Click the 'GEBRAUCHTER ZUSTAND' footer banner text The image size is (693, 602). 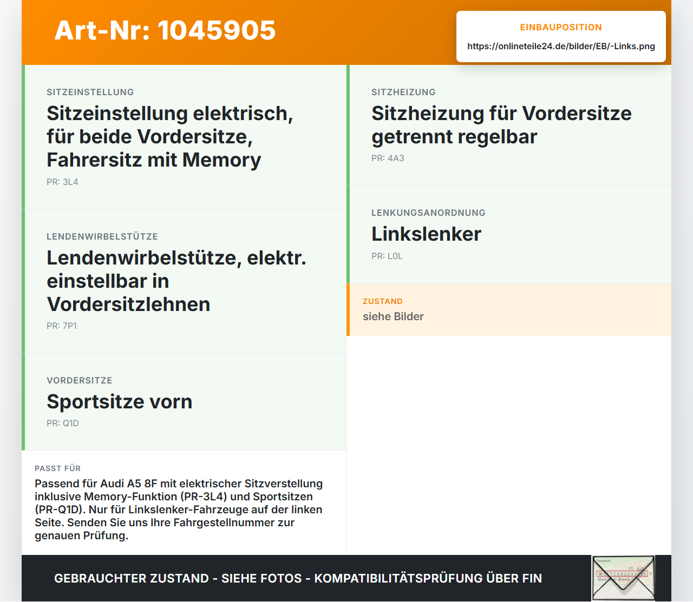tap(298, 578)
